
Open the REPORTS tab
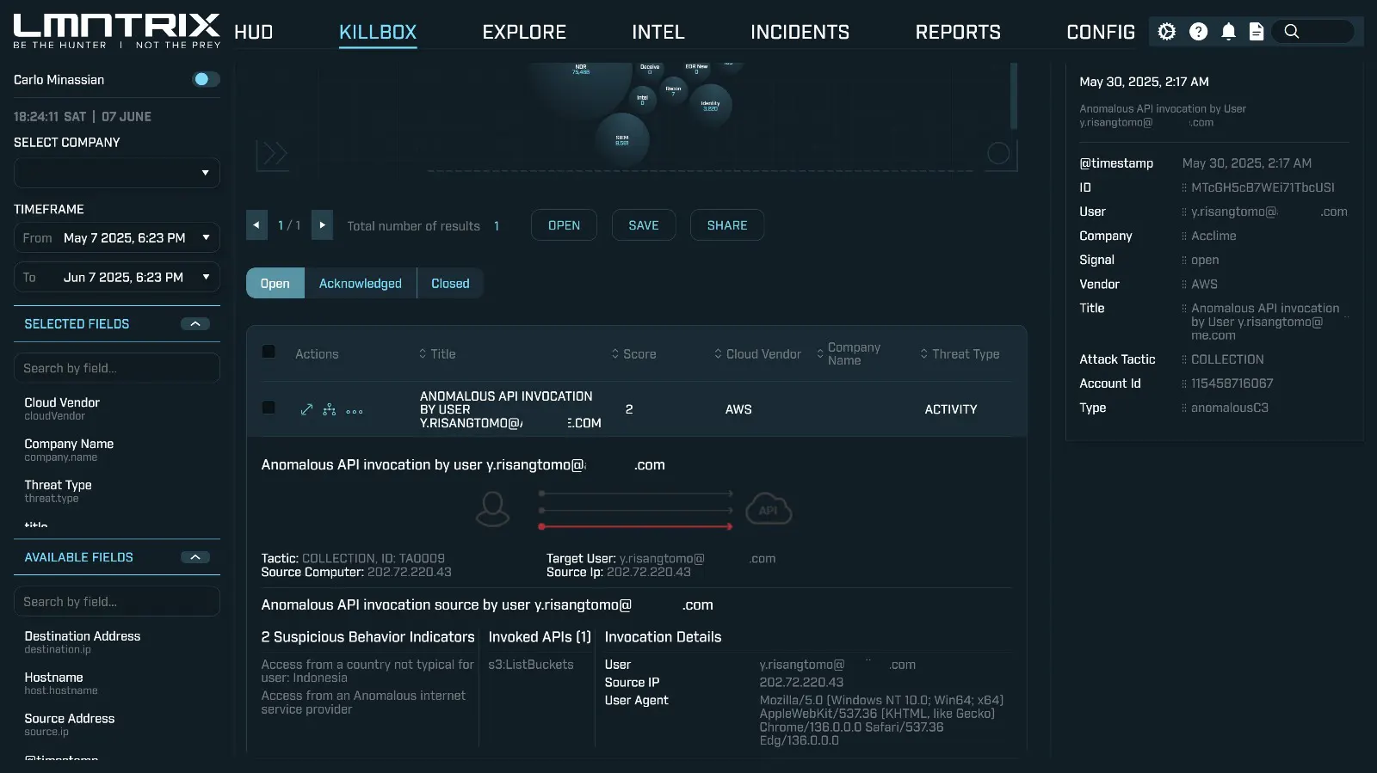pyautogui.click(x=958, y=33)
